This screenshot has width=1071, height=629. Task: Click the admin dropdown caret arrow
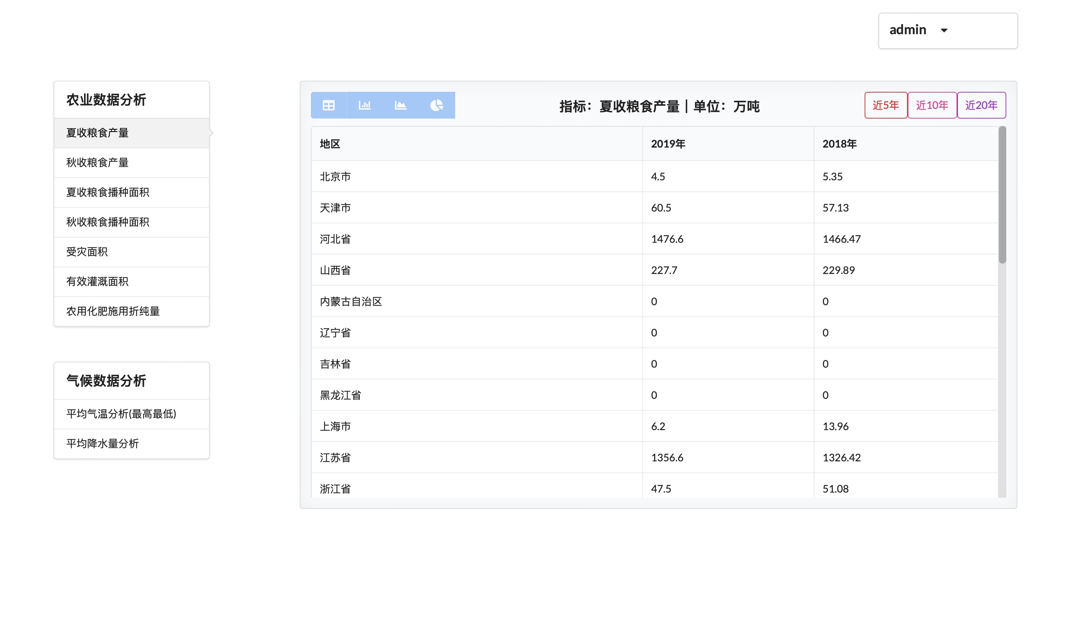(944, 30)
